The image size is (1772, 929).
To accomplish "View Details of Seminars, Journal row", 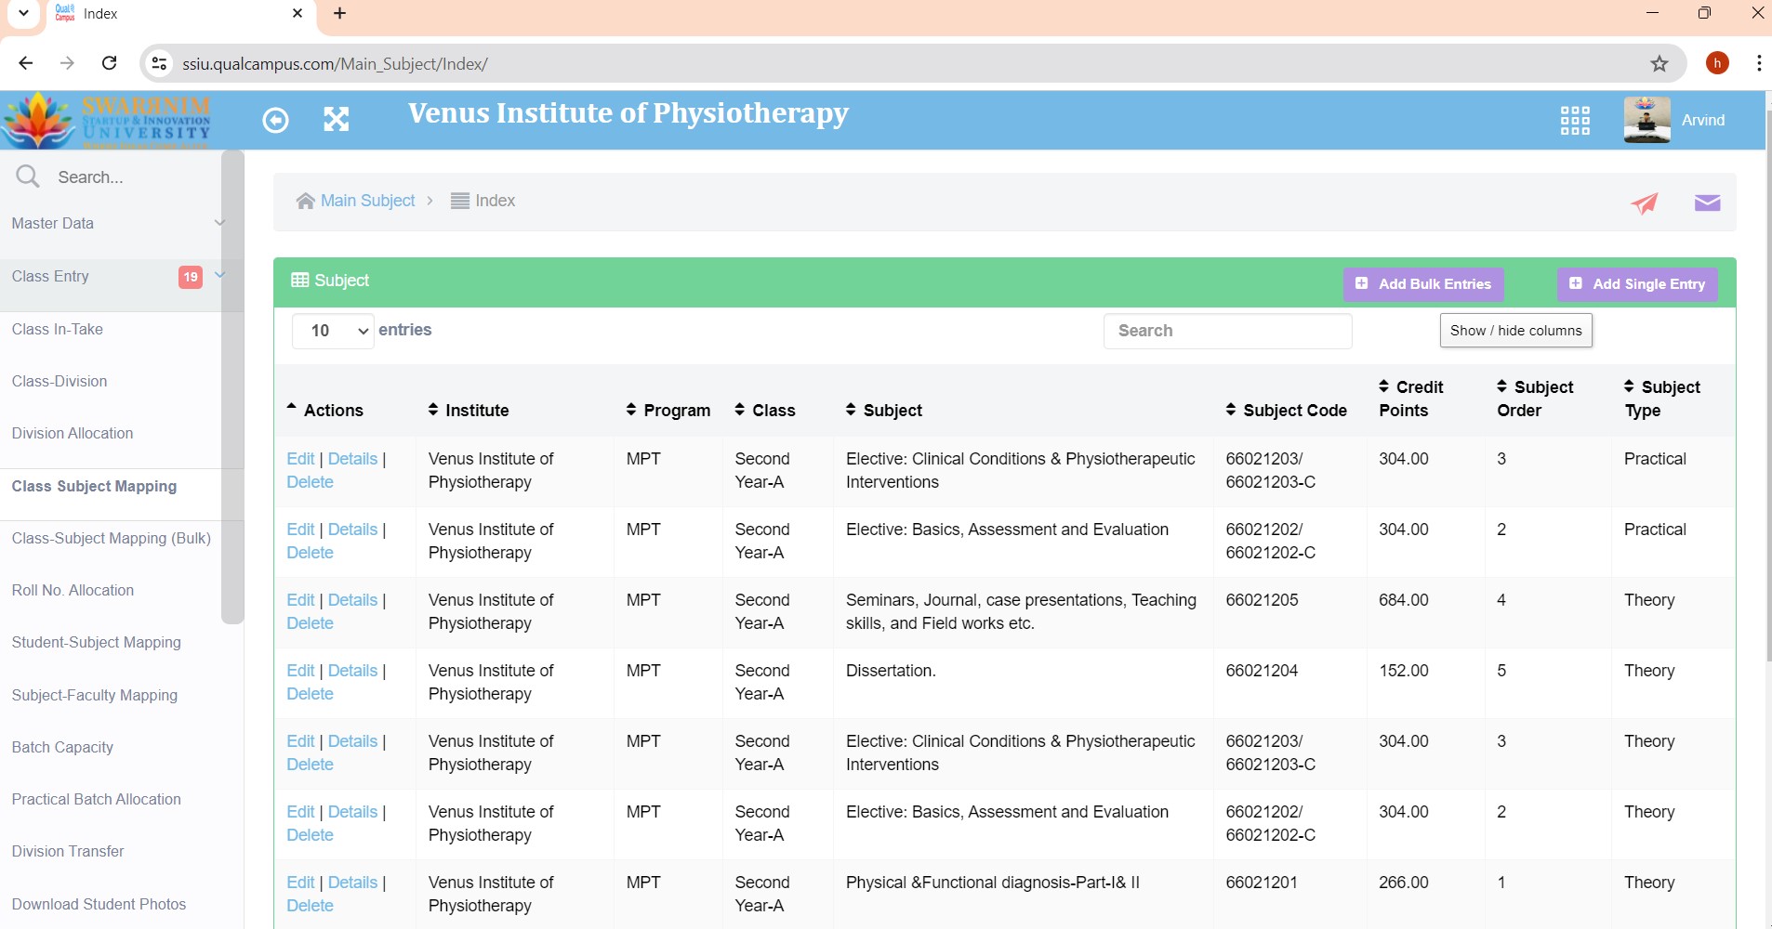I will point(352,600).
